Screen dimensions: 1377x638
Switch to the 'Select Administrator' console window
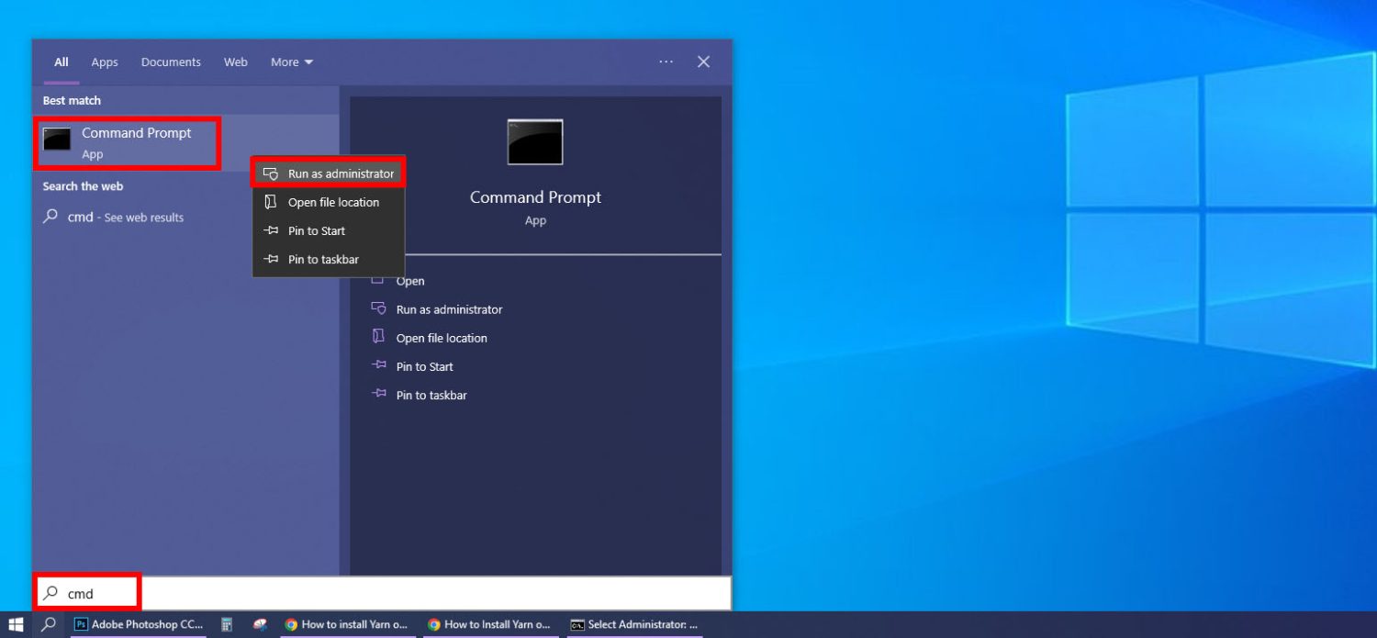(632, 624)
